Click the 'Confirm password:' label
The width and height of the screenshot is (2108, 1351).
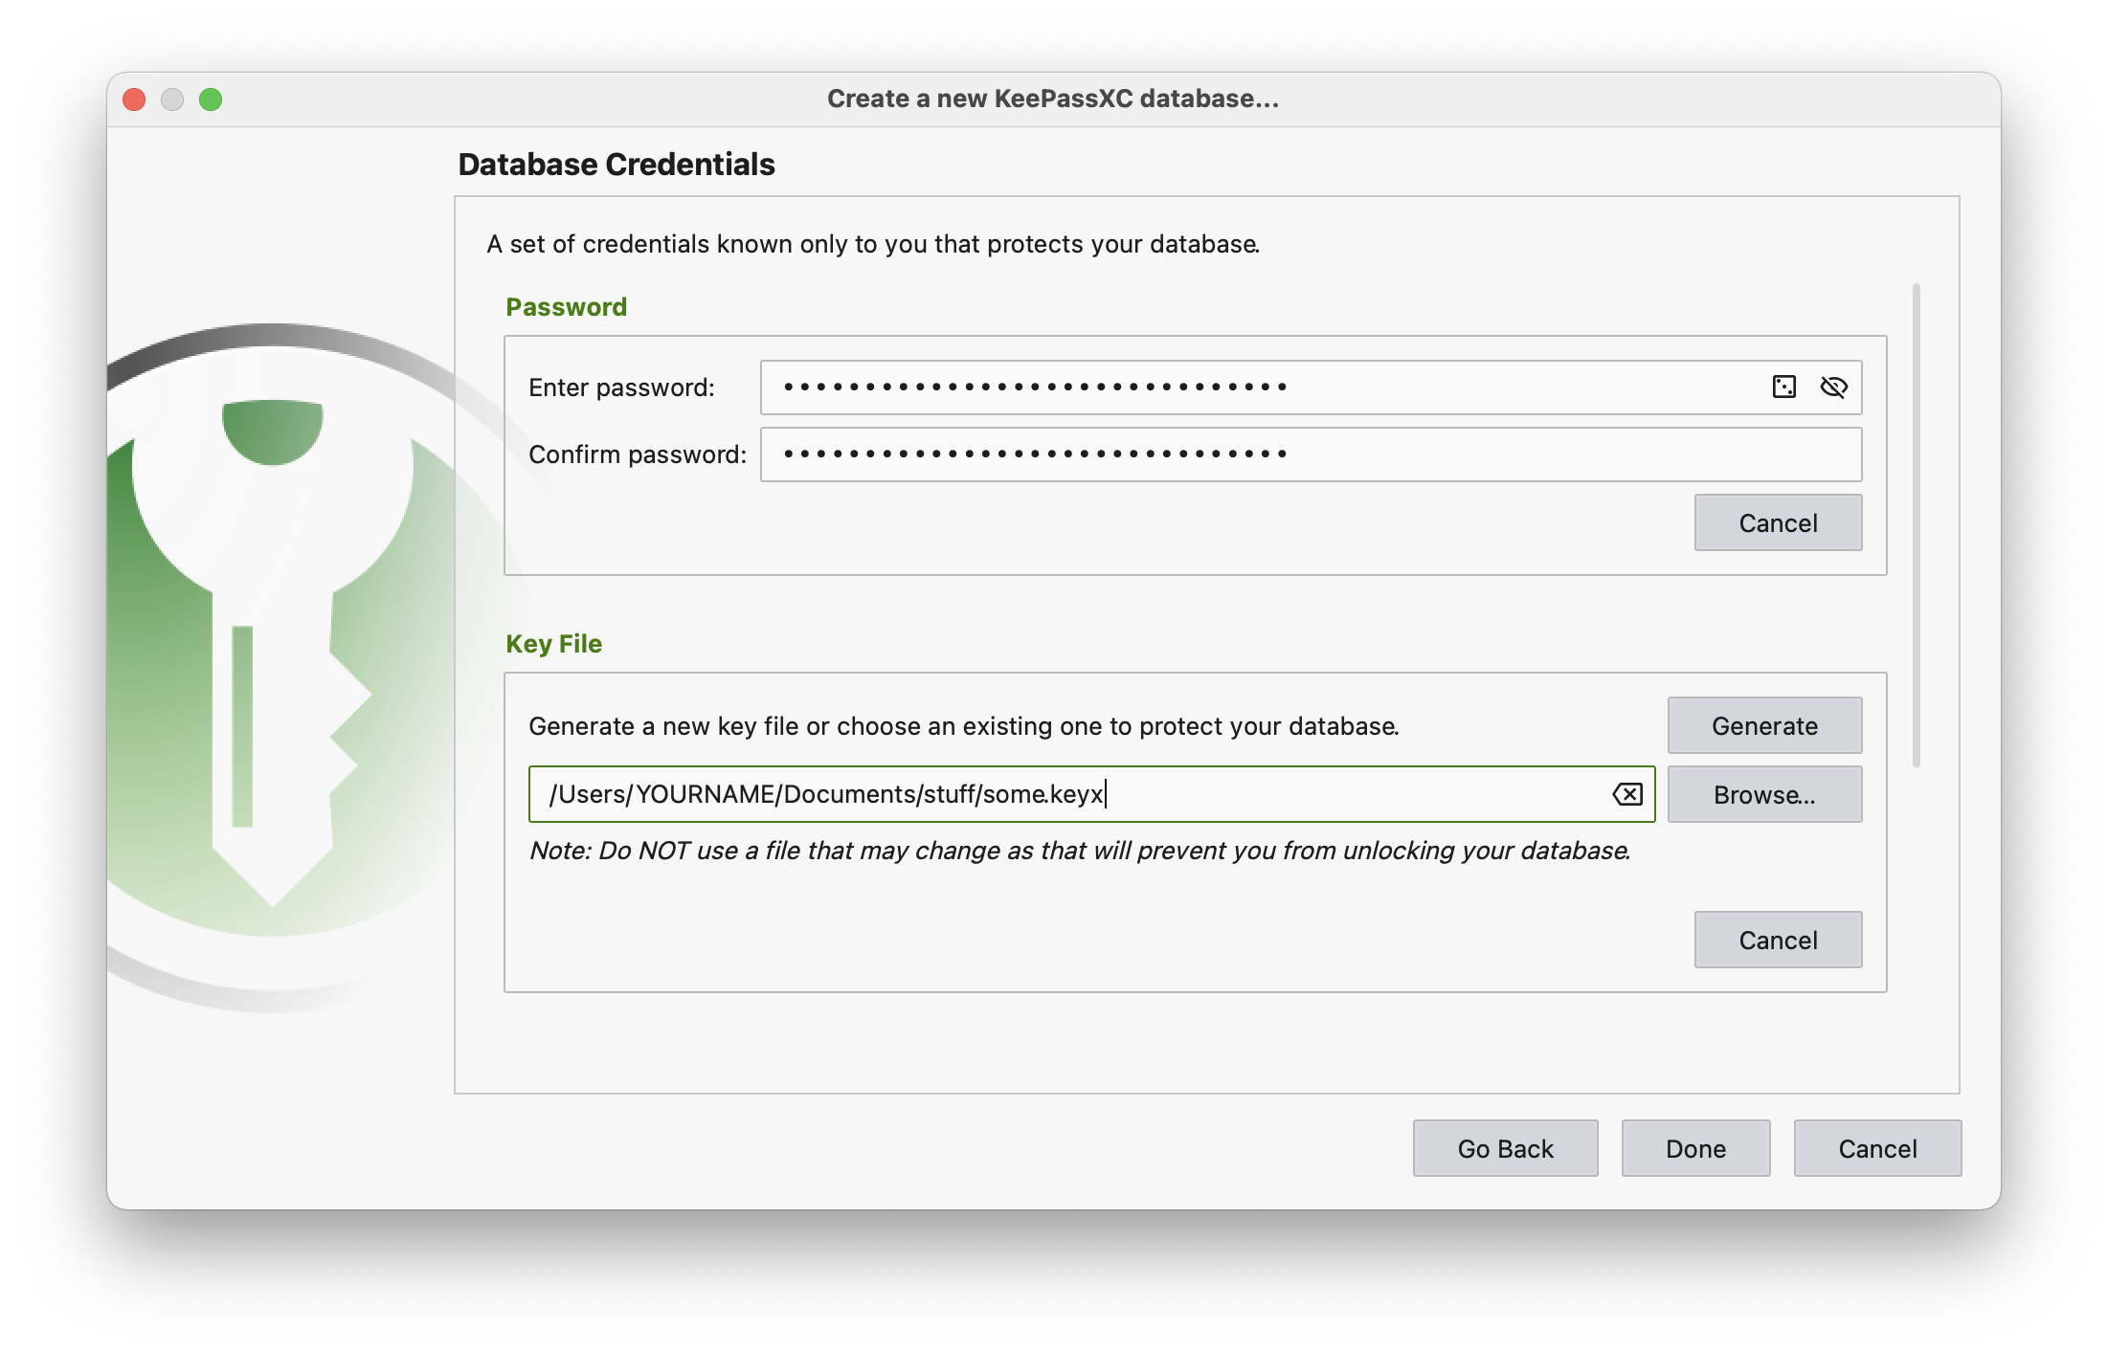[638, 454]
